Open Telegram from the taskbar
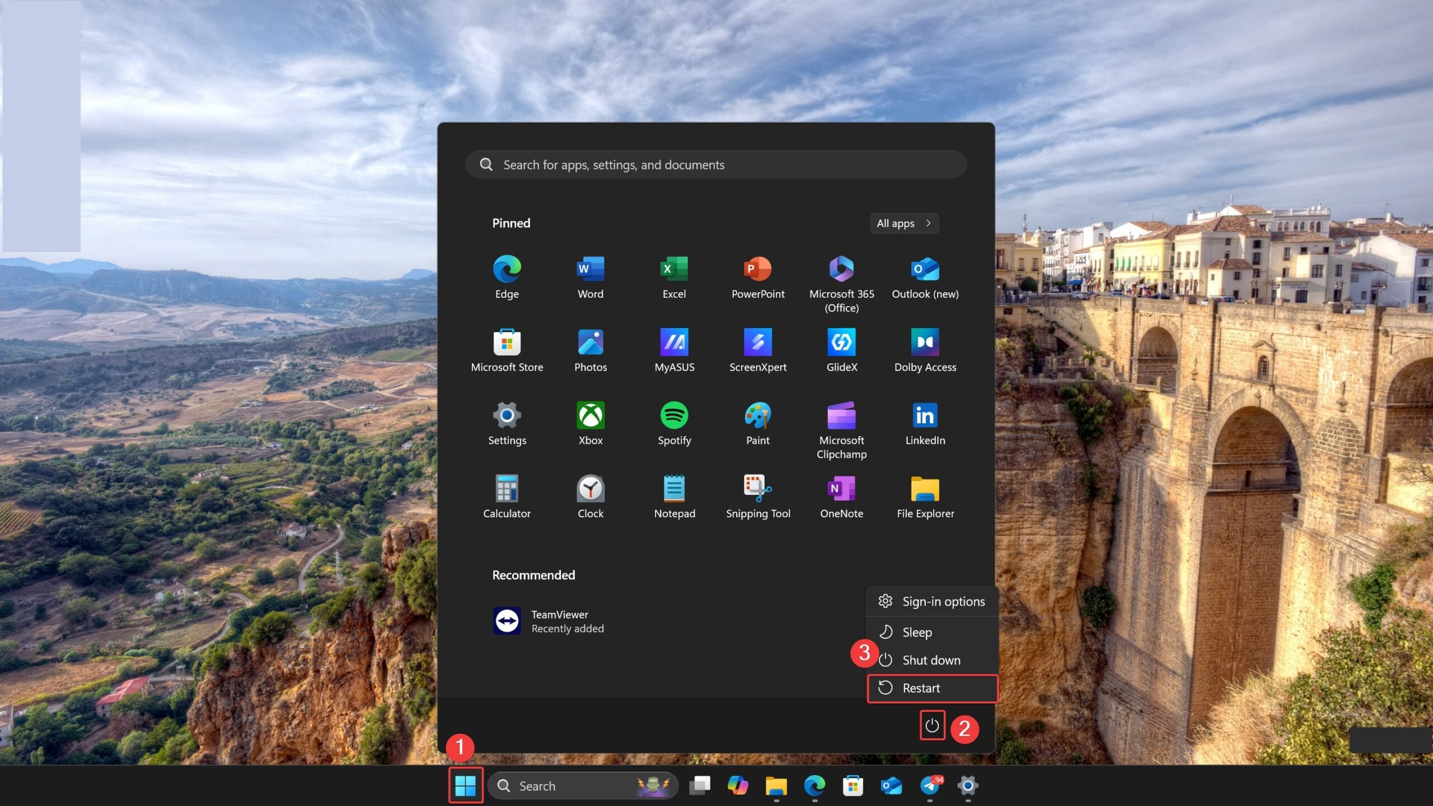Viewport: 1433px width, 806px height. point(930,786)
